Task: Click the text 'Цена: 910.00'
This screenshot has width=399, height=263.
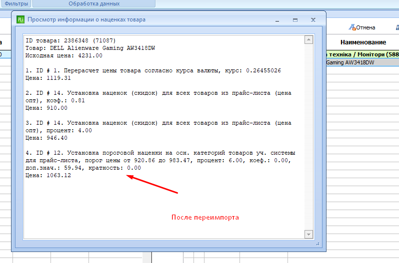Action: [x=46, y=108]
